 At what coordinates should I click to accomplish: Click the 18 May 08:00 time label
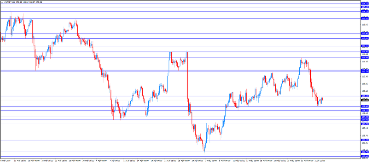pyautogui.click(x=266, y=161)
